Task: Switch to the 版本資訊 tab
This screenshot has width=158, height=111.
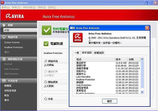Action: (x=87, y=53)
